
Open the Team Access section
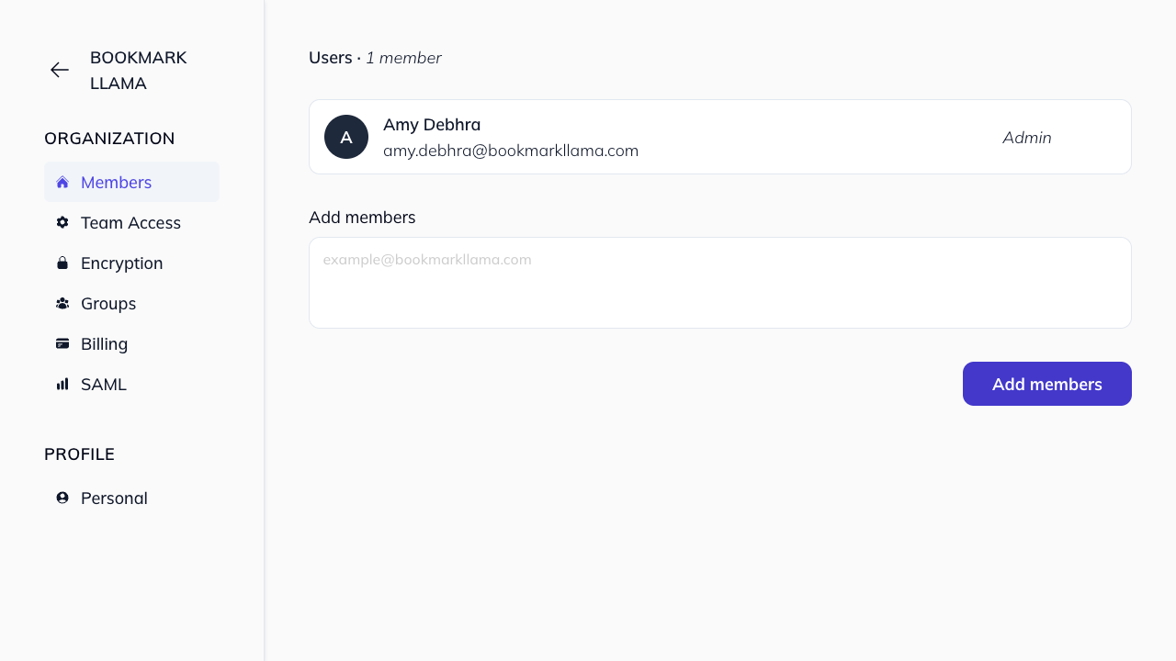[x=130, y=222]
